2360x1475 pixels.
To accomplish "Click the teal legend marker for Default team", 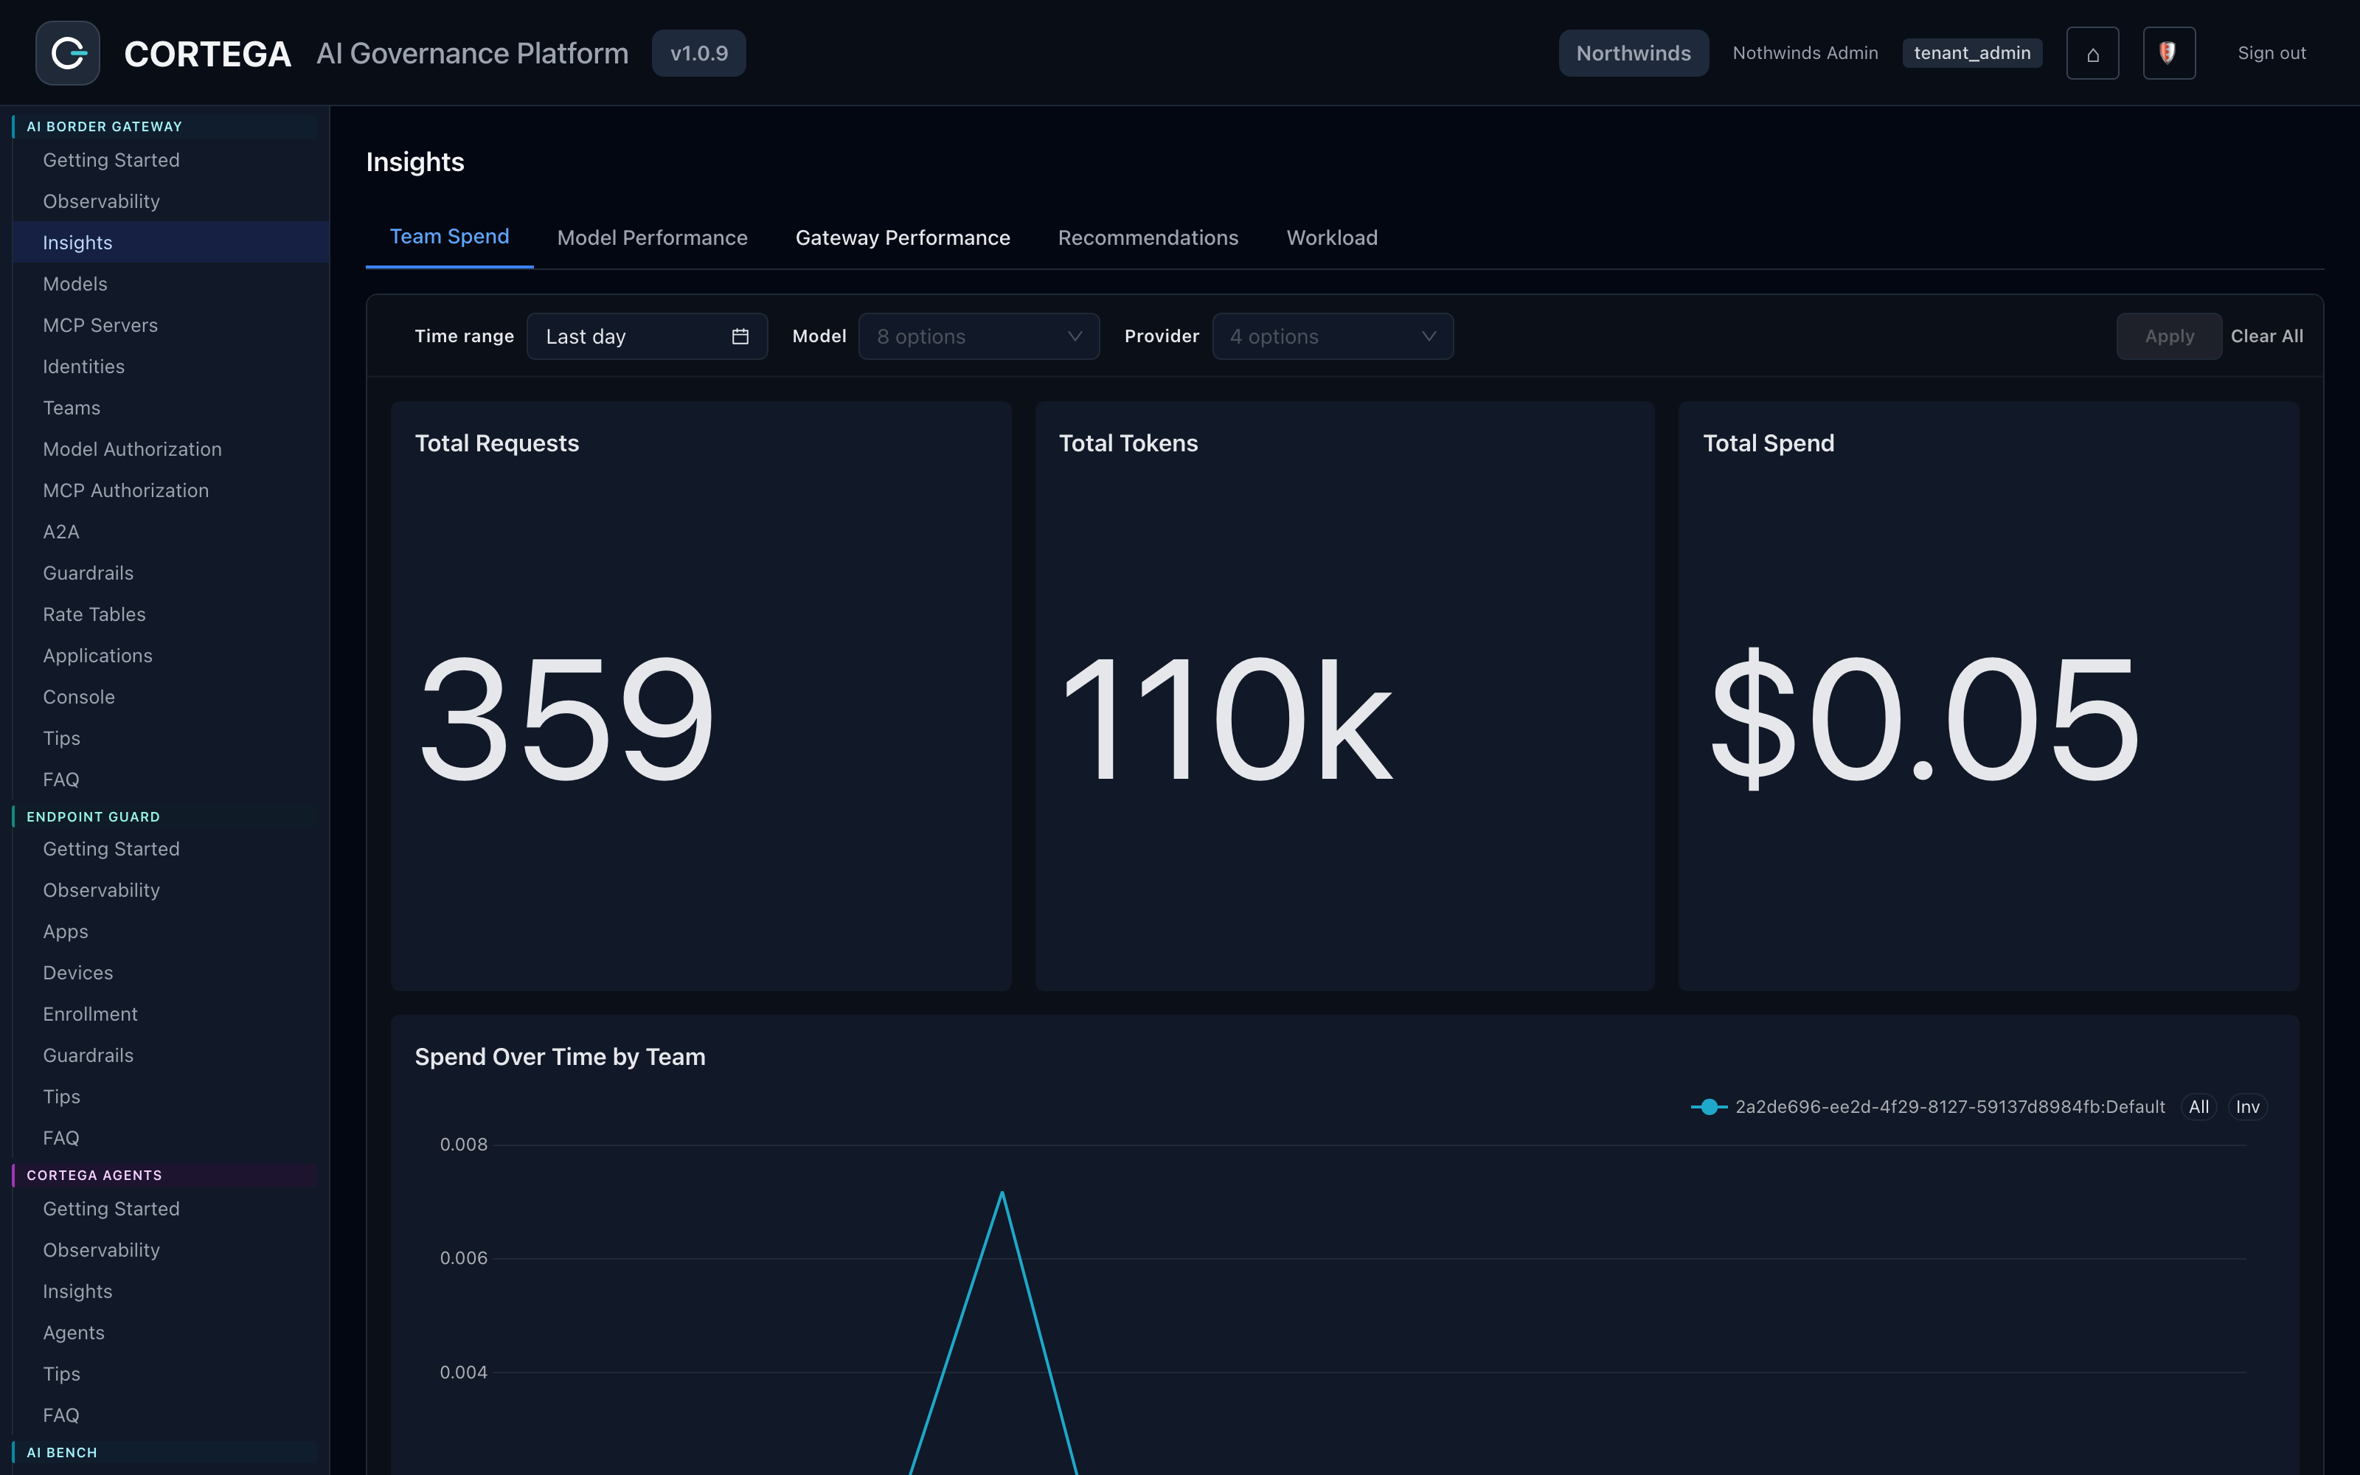I will [x=1709, y=1107].
